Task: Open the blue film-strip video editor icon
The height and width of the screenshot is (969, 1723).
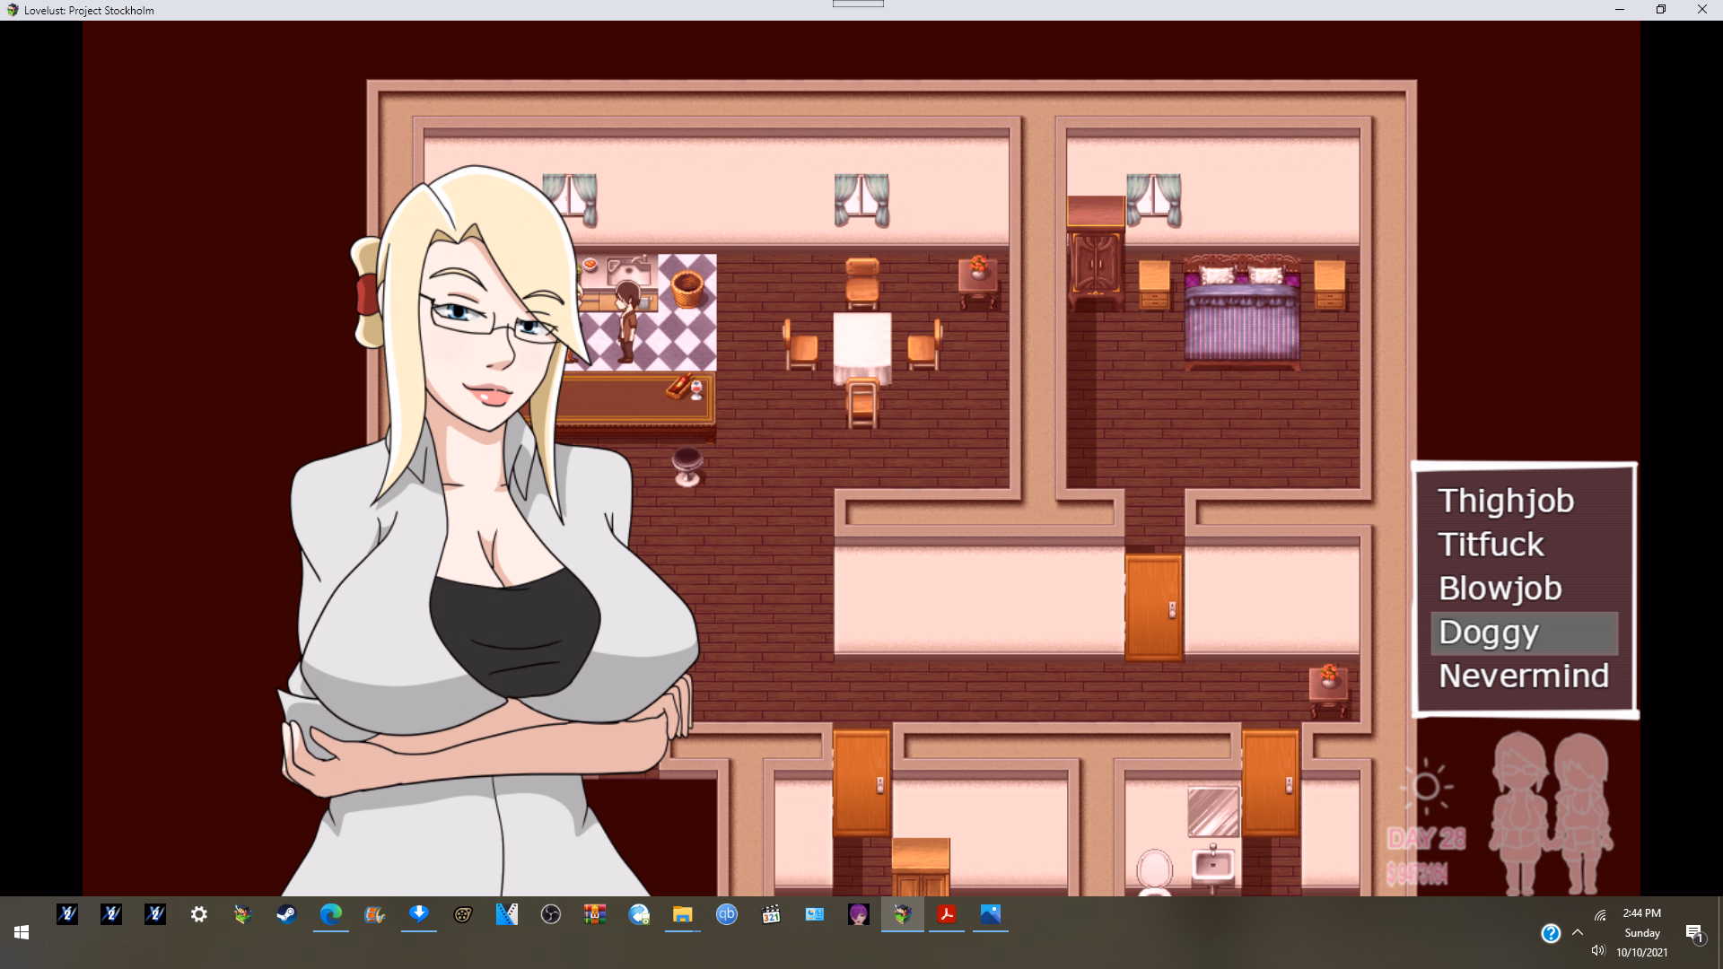Action: [x=507, y=914]
